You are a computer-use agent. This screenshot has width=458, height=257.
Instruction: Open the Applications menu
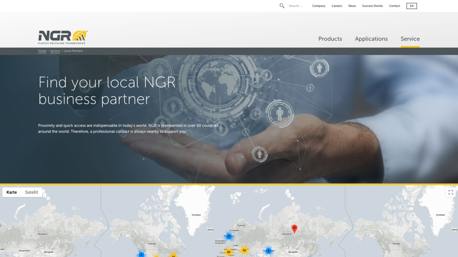tap(371, 39)
